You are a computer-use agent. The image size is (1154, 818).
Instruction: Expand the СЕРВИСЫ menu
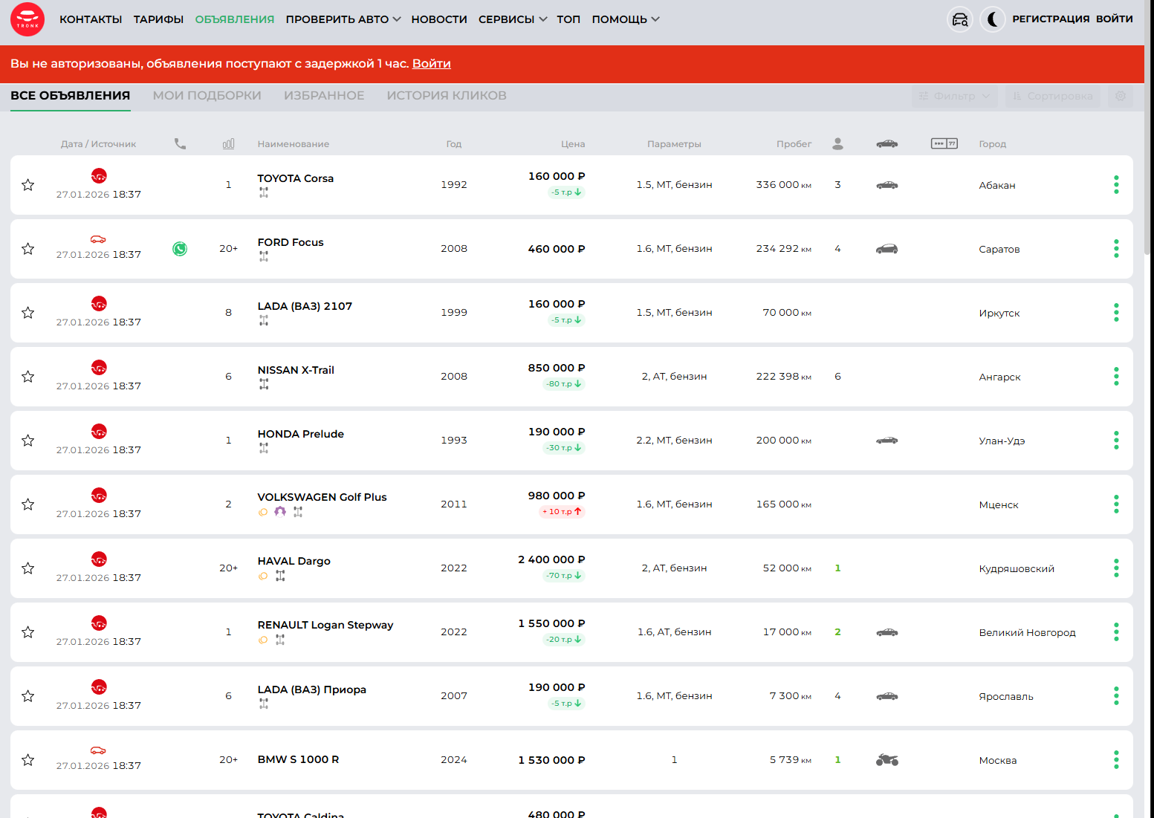[512, 19]
